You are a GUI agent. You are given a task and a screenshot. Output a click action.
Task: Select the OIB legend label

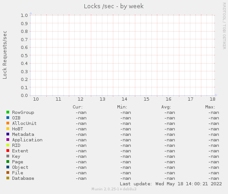16,118
